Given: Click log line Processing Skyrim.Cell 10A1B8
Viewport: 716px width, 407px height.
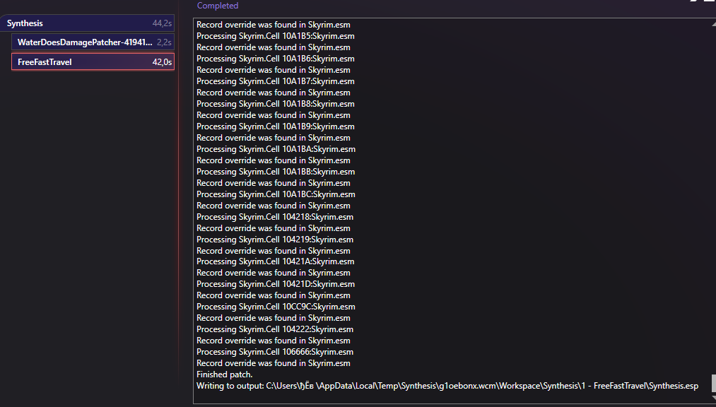Looking at the screenshot, I should [276, 104].
